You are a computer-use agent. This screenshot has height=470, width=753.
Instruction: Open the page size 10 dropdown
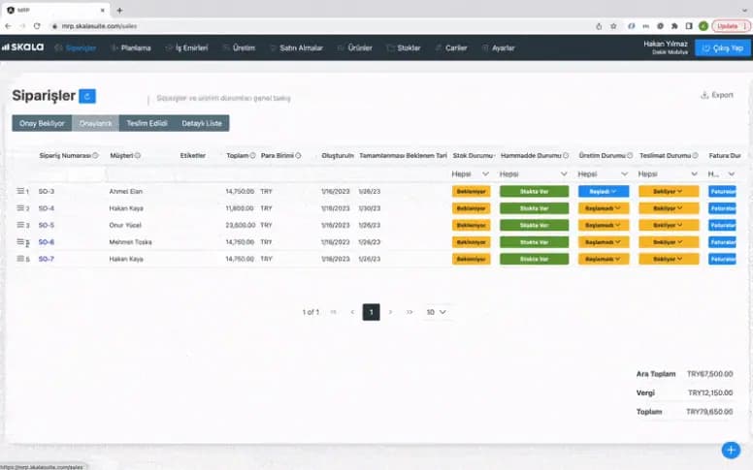[x=436, y=312]
